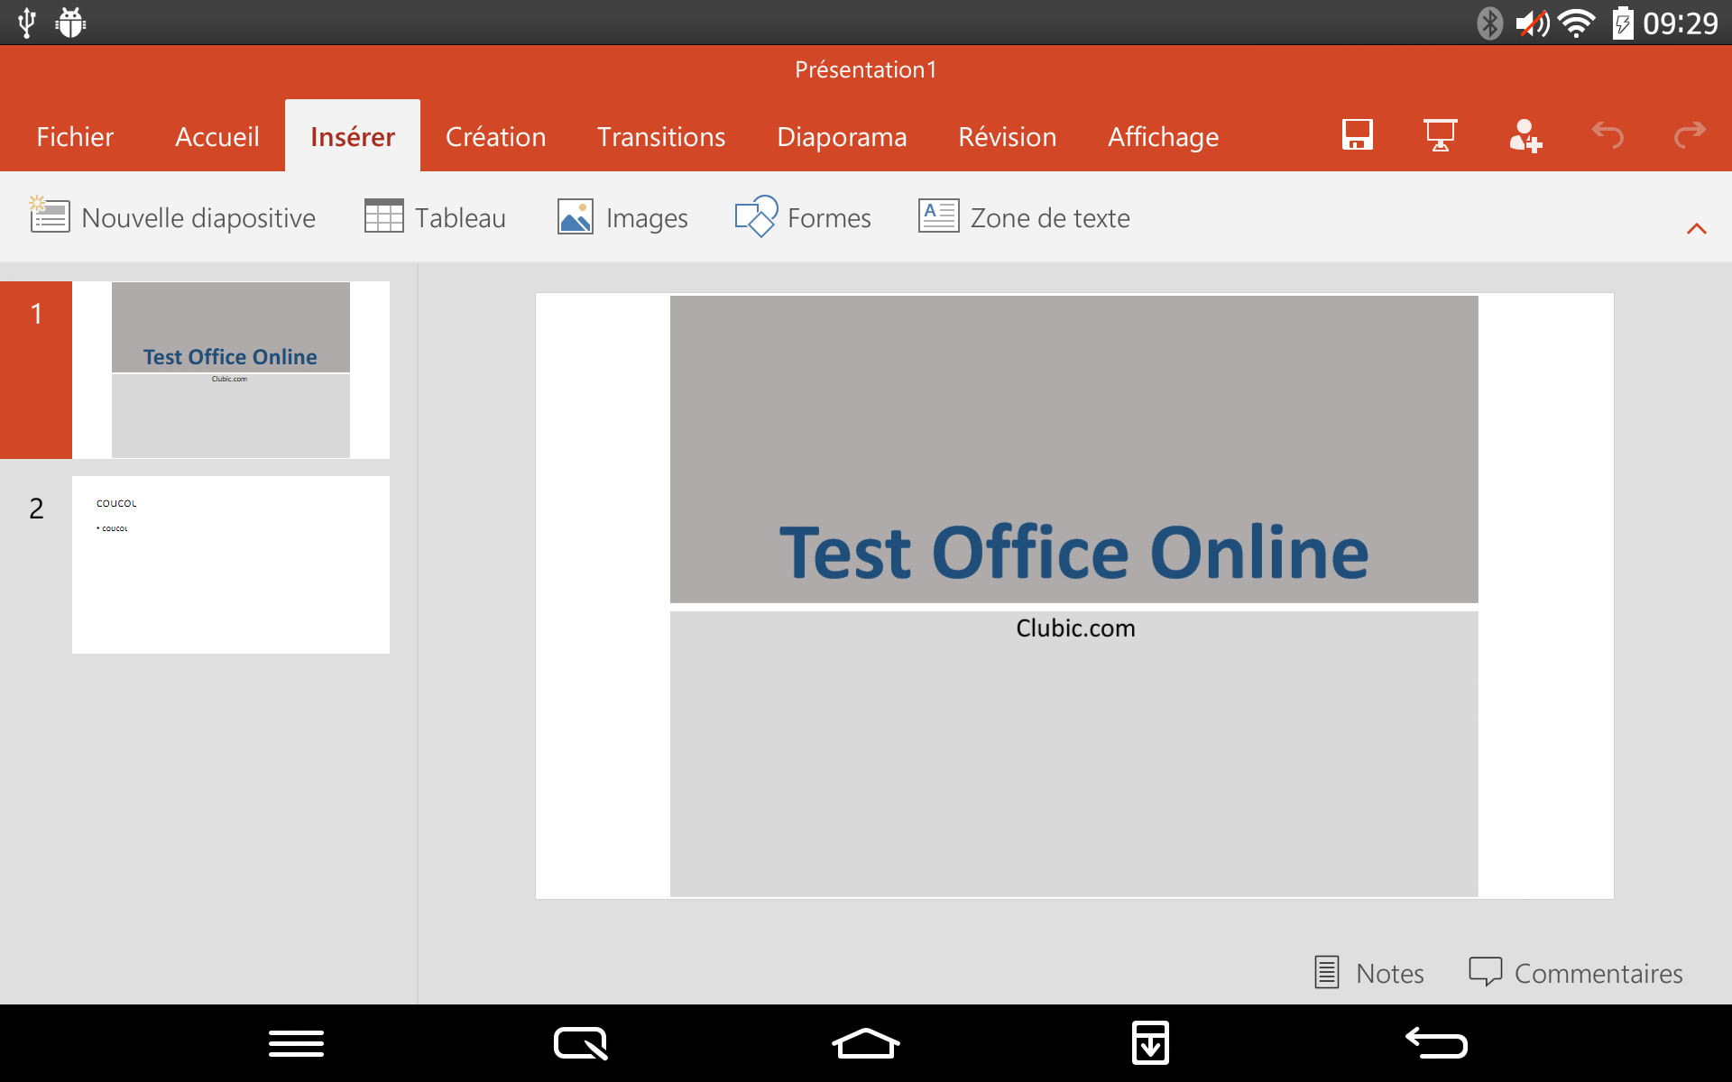Click the present slideshow icon
This screenshot has height=1082, width=1732.
click(x=1441, y=134)
